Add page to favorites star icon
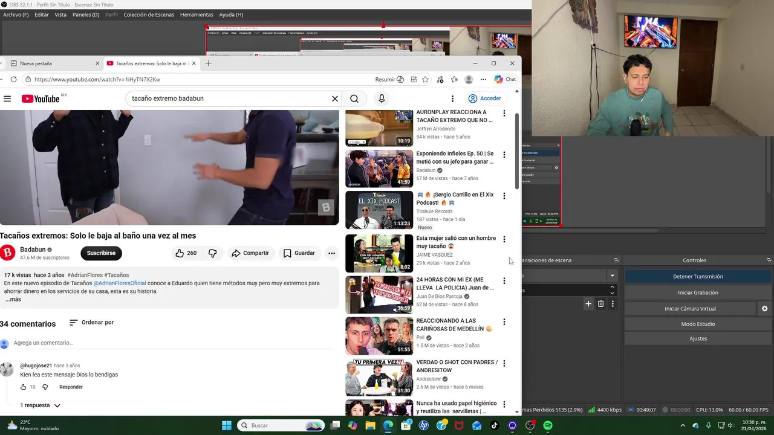 [426, 79]
